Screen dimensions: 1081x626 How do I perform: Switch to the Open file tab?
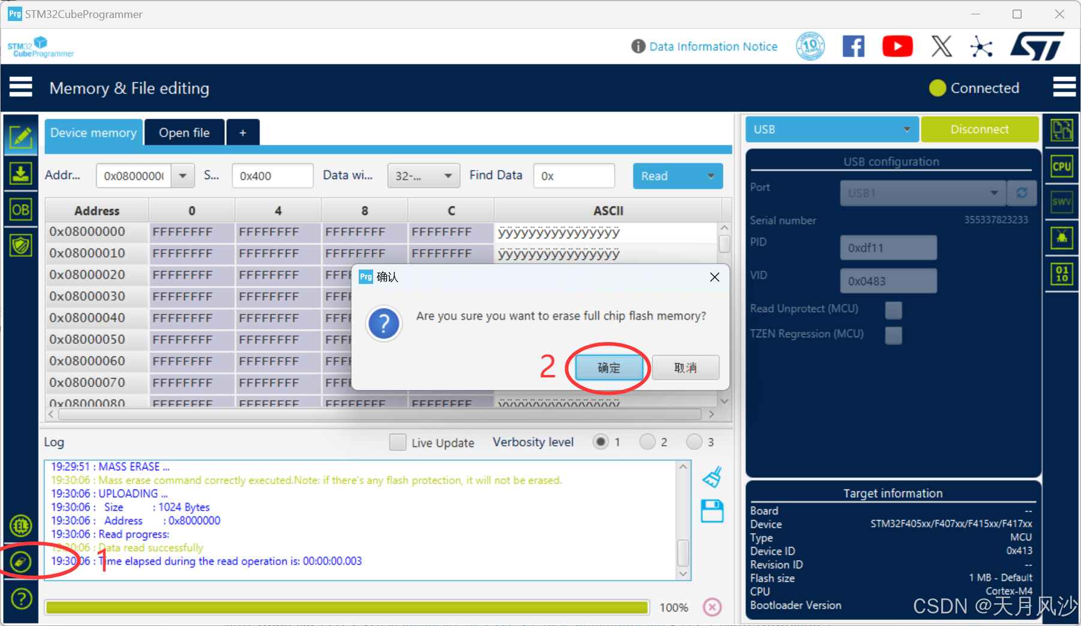coord(184,132)
